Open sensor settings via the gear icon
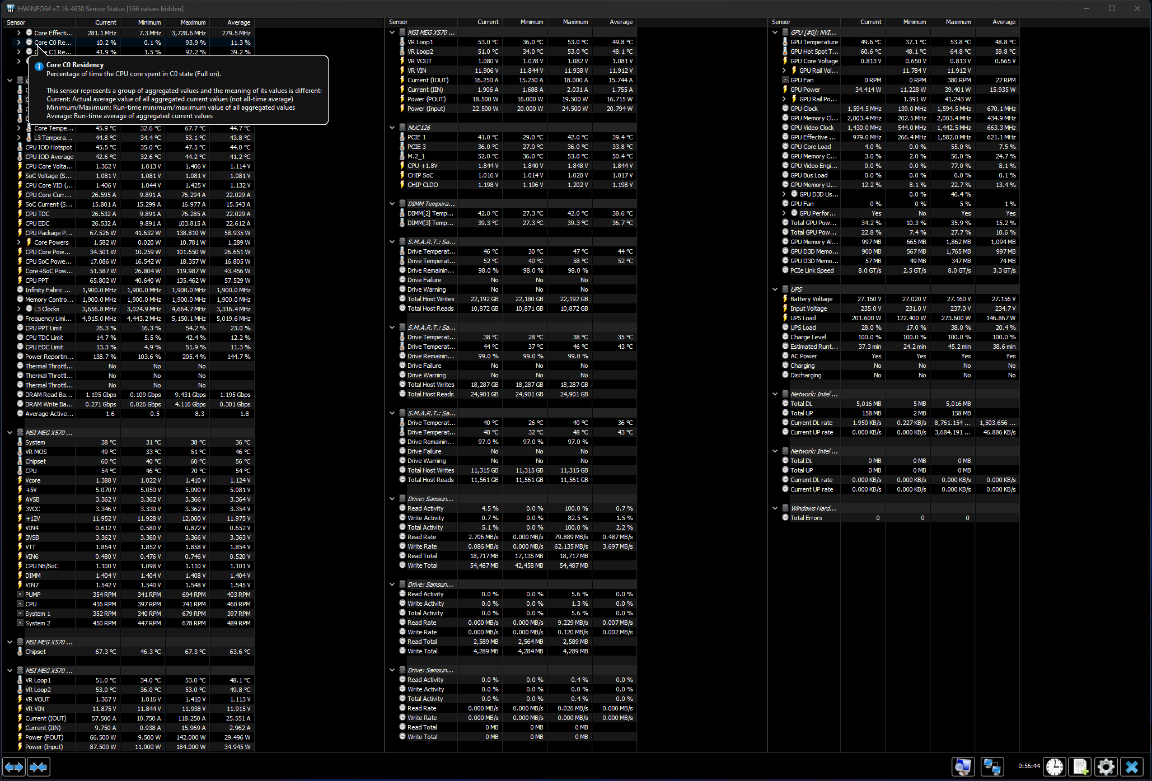Image resolution: width=1152 pixels, height=781 pixels. click(x=1106, y=766)
